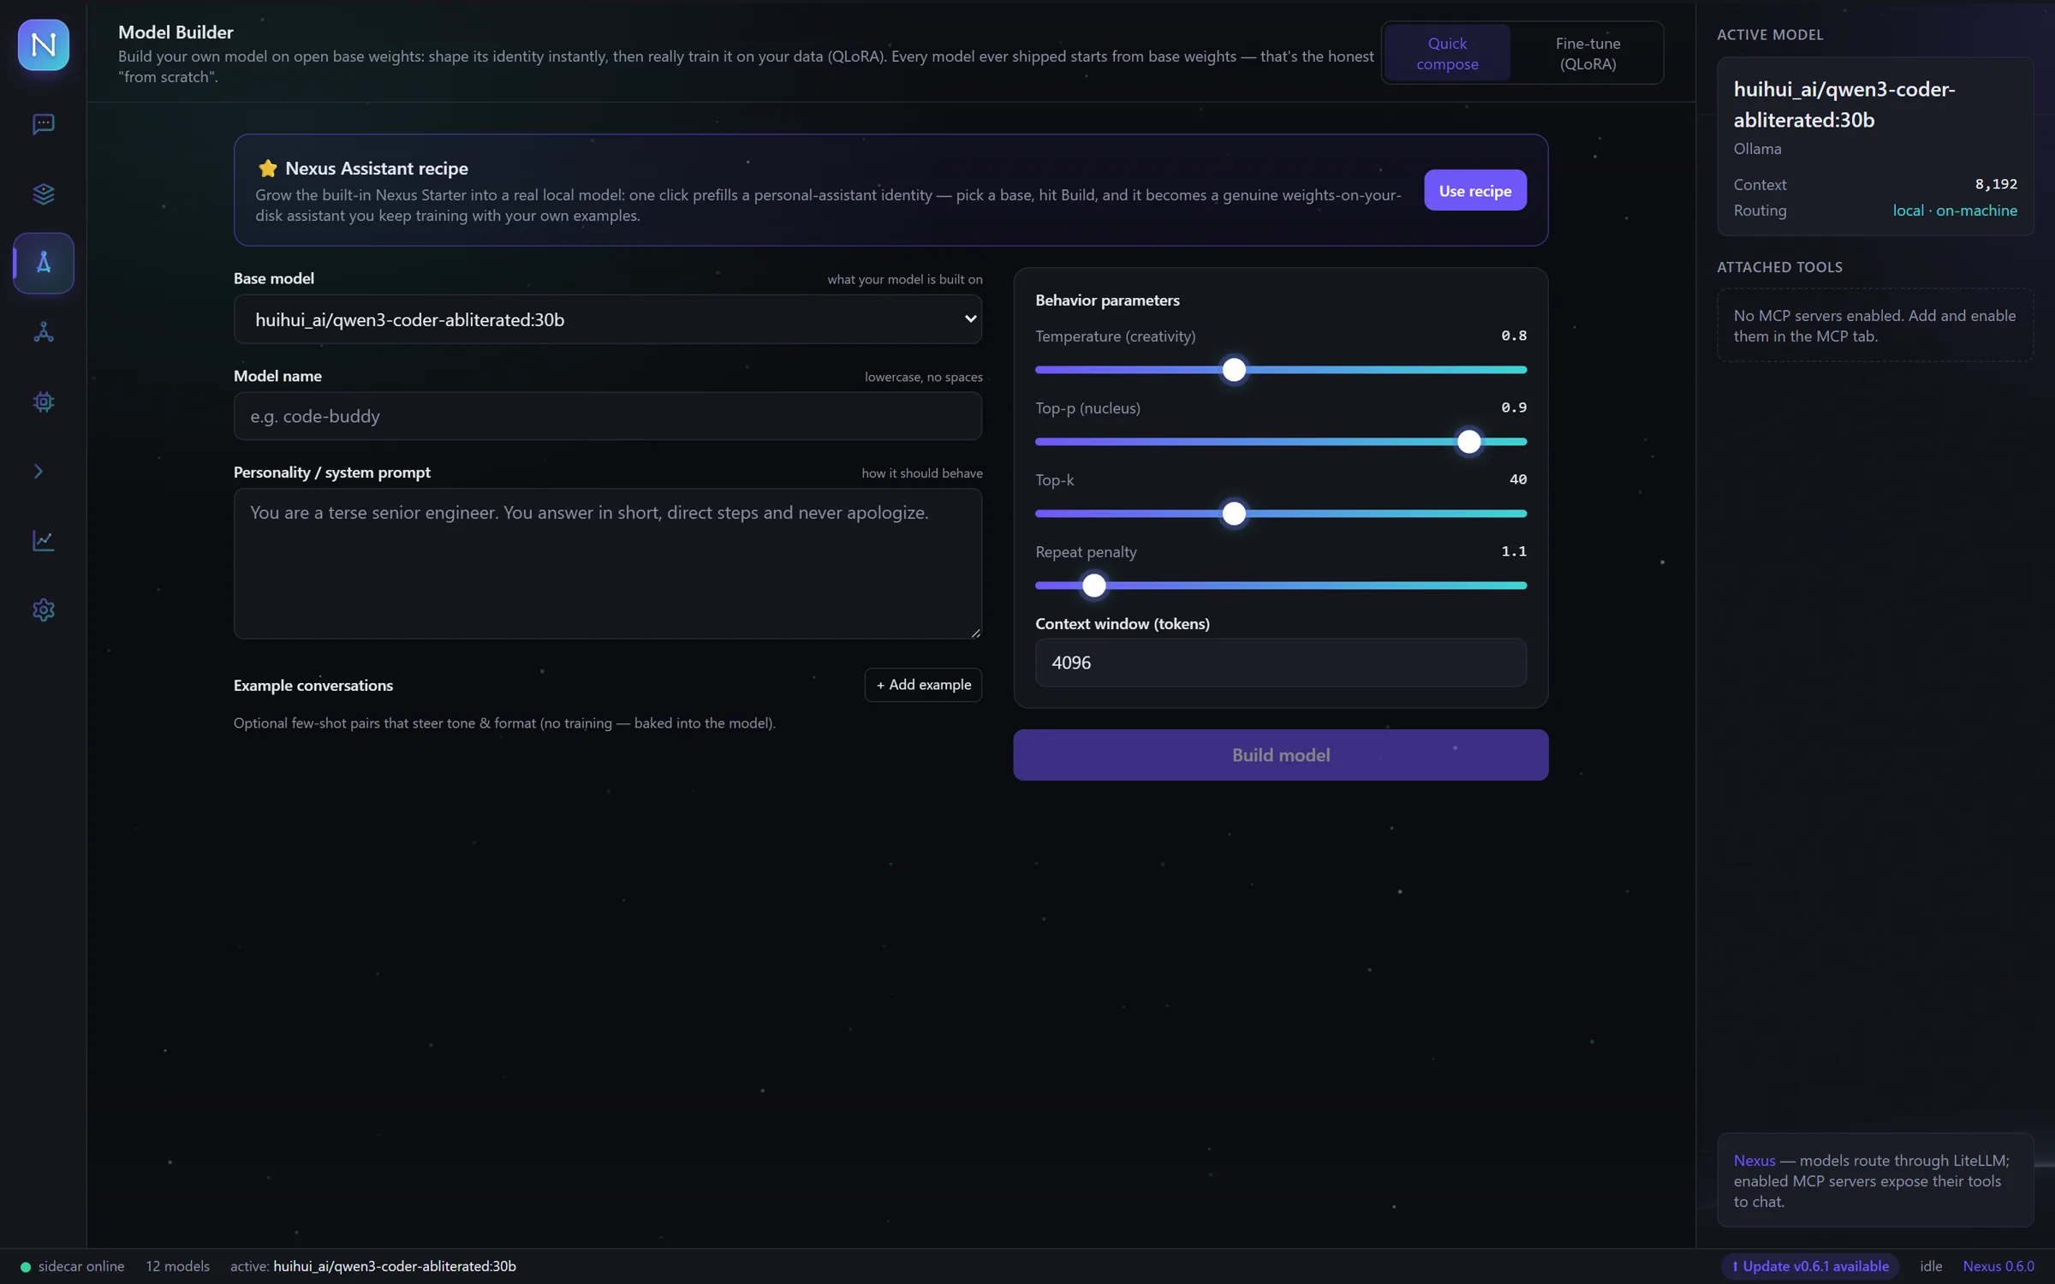Focus the Model name input field
The image size is (2055, 1284).
point(608,416)
